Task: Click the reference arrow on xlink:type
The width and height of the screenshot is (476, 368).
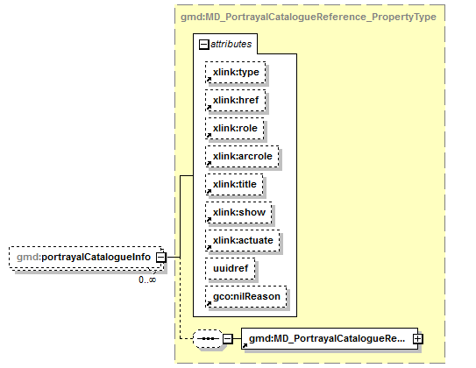Action: click(x=209, y=80)
